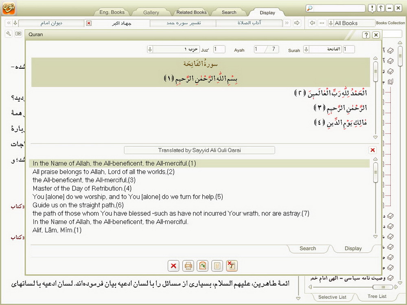Switch to Selective List tab
Screen dimensions: 407x305
[x=332, y=297]
